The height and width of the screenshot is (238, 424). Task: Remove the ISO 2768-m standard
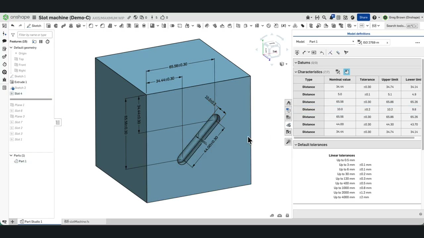387,42
